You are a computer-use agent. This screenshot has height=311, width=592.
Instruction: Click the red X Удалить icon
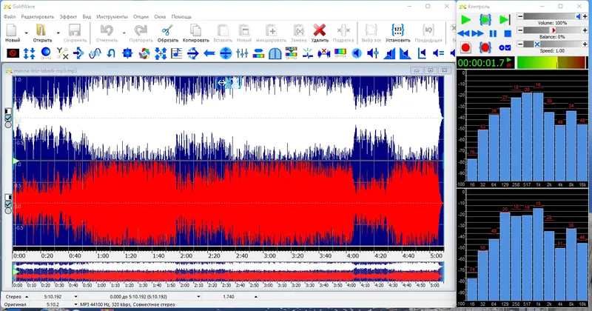click(x=320, y=30)
